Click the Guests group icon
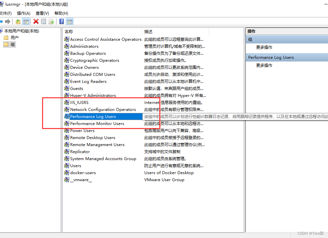The image size is (328, 238). point(67,88)
